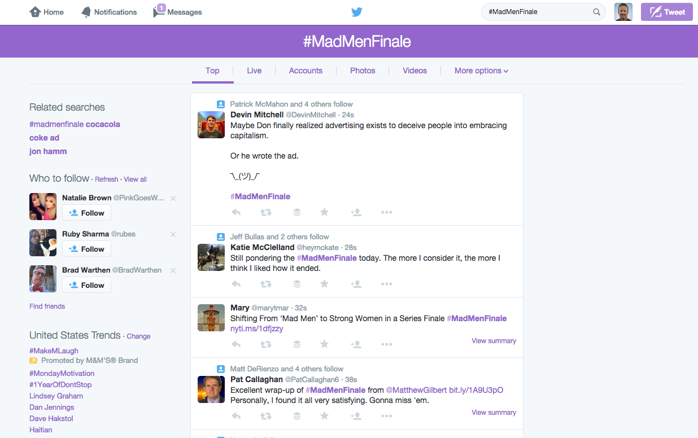Favorite Mary's tweet with the star icon
The height and width of the screenshot is (438, 698).
324,344
